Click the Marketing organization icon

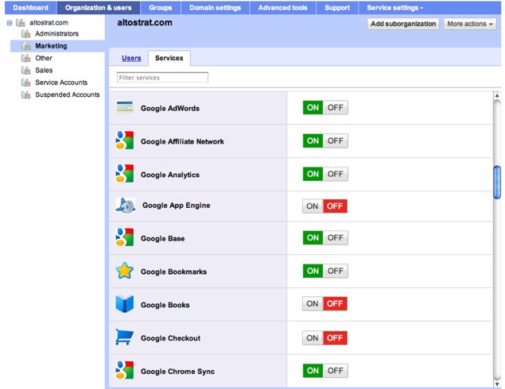click(25, 46)
